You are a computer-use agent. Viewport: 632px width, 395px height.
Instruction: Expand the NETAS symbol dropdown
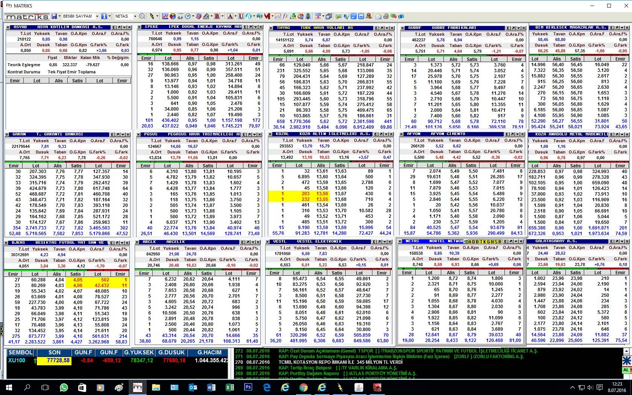pyautogui.click(x=134, y=16)
